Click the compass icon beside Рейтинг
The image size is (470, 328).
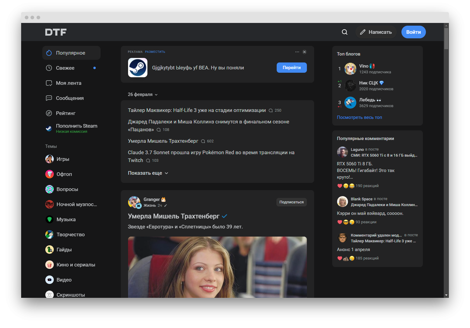click(x=49, y=113)
